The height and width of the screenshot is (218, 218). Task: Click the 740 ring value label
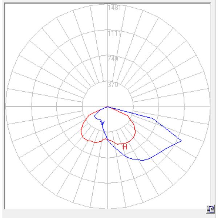click(x=113, y=59)
